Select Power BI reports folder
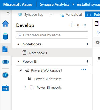Screen dimensions: 100x110 tap(49, 87)
